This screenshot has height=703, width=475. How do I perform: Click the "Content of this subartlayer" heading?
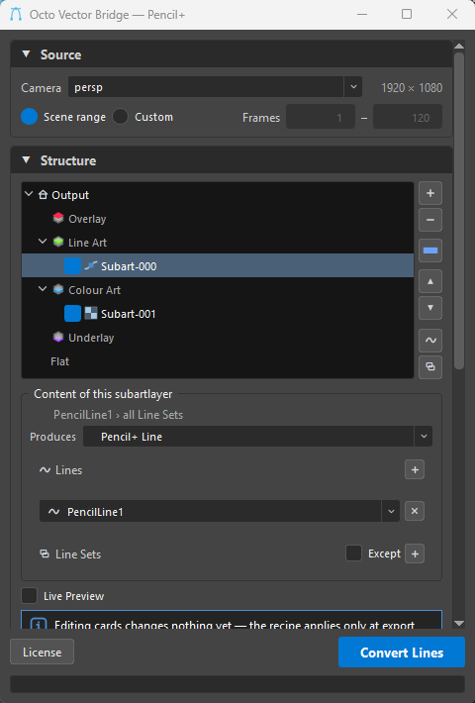click(103, 394)
